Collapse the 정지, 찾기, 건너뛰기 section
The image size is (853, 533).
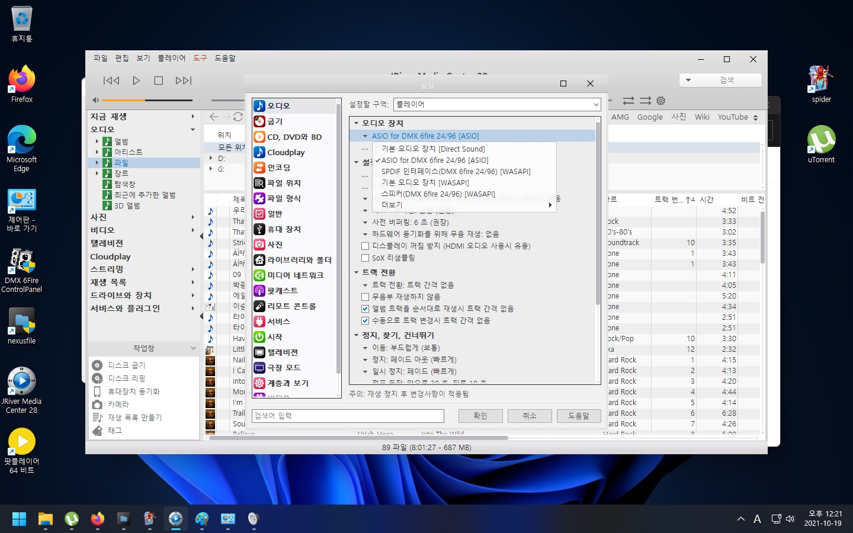(356, 335)
